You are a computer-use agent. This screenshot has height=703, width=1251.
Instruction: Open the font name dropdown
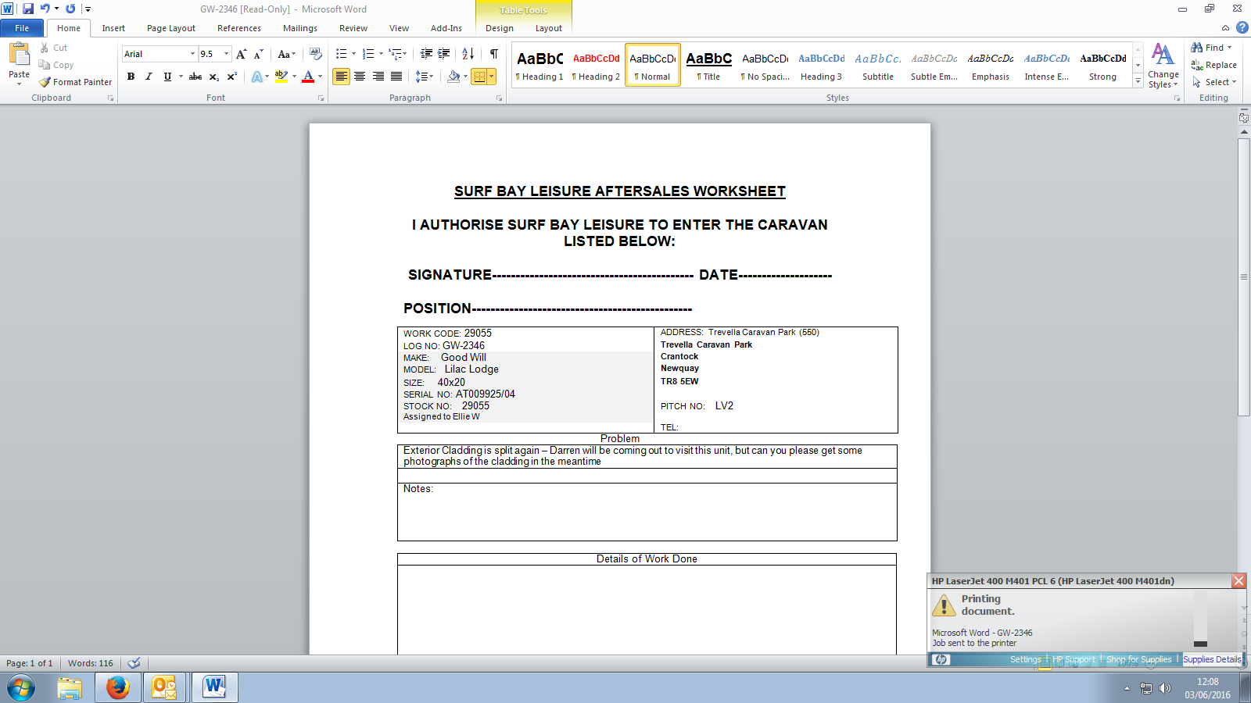pyautogui.click(x=192, y=54)
